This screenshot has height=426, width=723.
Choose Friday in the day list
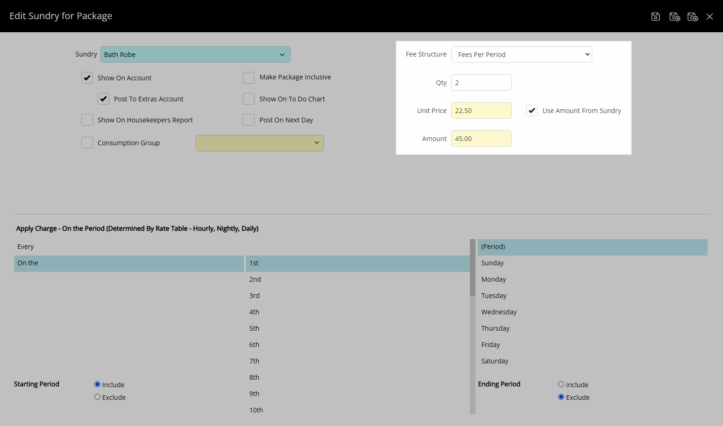tap(592, 345)
